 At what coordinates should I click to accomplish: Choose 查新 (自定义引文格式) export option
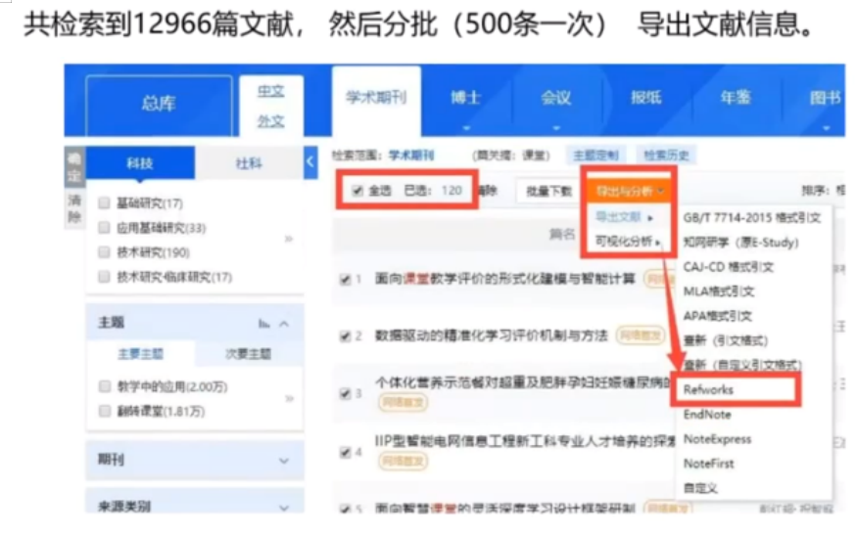click(x=742, y=365)
